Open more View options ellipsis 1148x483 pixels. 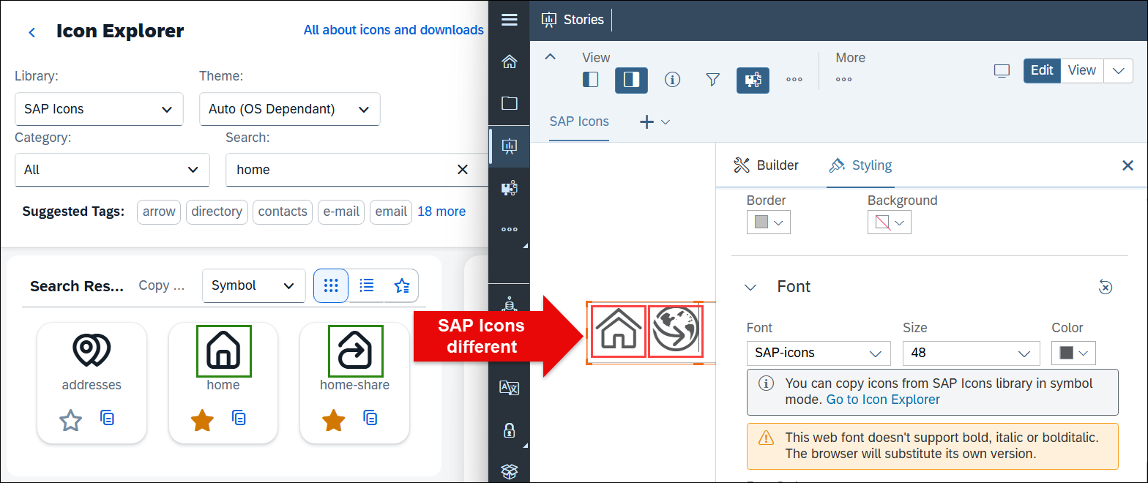coord(794,80)
